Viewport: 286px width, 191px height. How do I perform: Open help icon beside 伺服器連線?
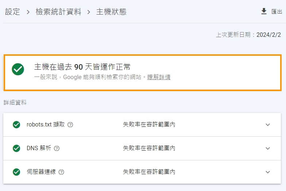tap(61, 172)
